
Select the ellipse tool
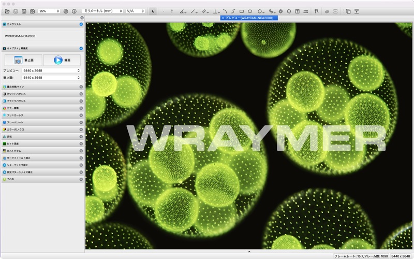[x=250, y=11]
